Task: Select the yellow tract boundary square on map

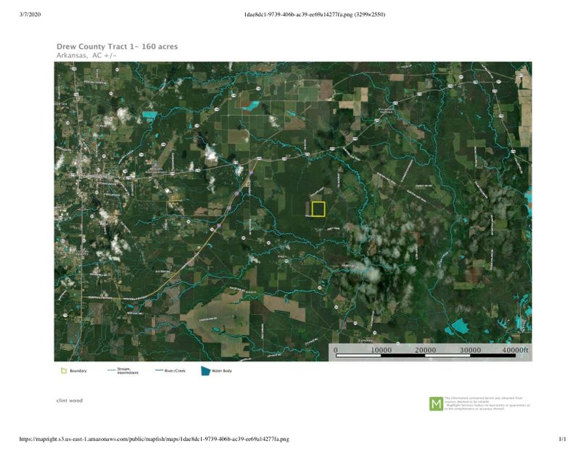Action: 318,208
